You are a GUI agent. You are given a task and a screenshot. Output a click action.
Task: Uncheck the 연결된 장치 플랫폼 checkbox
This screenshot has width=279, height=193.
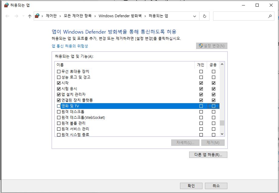(x=59, y=100)
